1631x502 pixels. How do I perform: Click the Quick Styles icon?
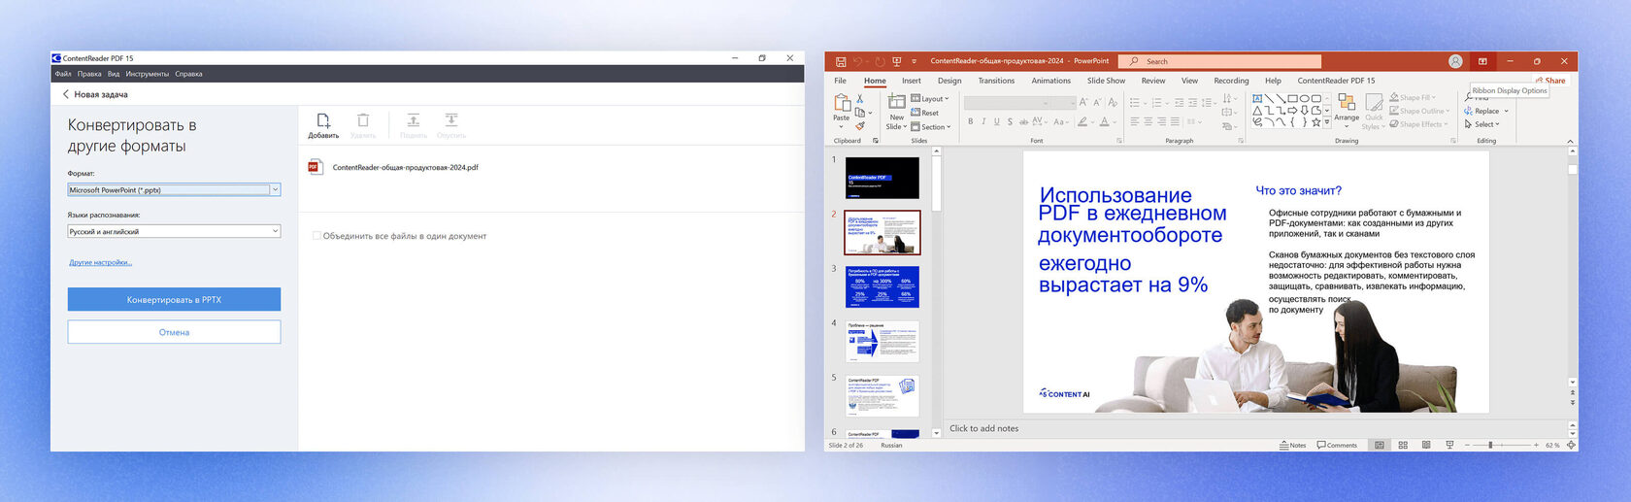[x=1374, y=103]
